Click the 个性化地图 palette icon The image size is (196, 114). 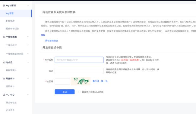pos(4,37)
